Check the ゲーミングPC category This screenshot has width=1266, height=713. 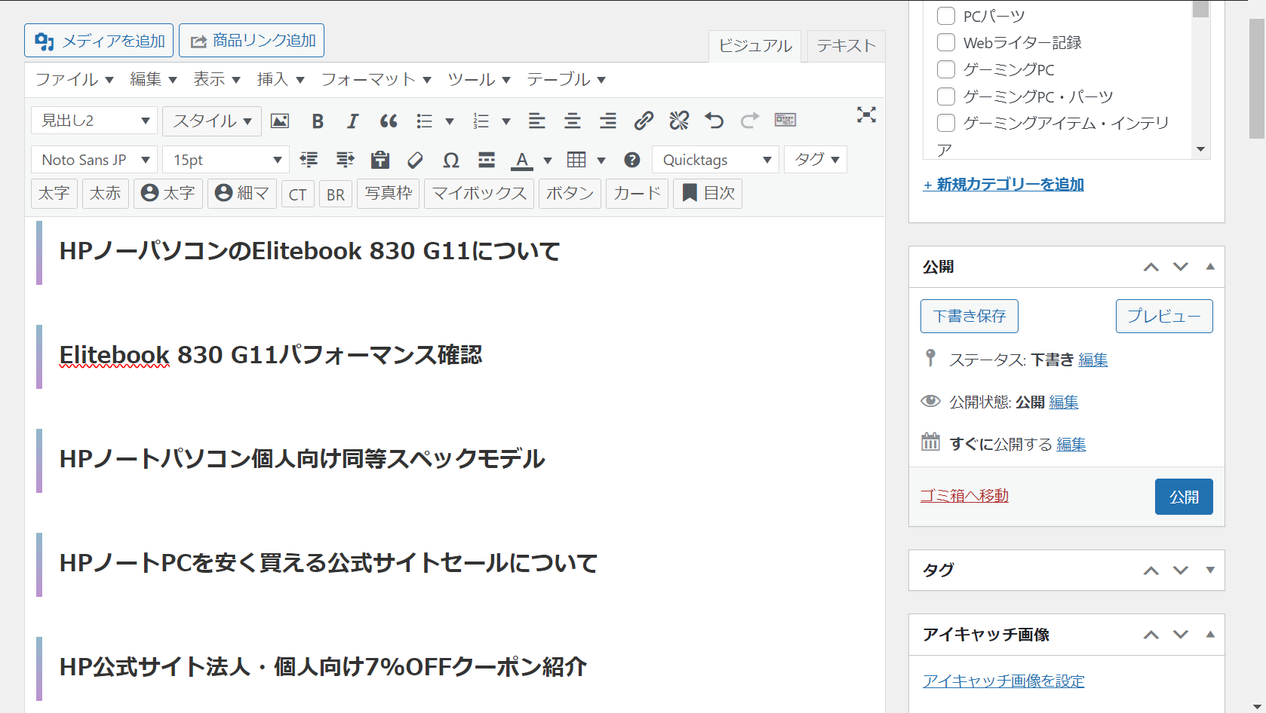945,69
